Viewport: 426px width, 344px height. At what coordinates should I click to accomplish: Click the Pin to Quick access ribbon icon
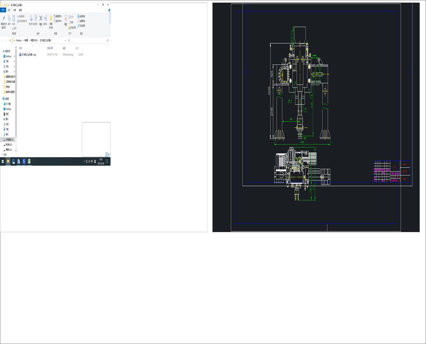(x=3, y=19)
